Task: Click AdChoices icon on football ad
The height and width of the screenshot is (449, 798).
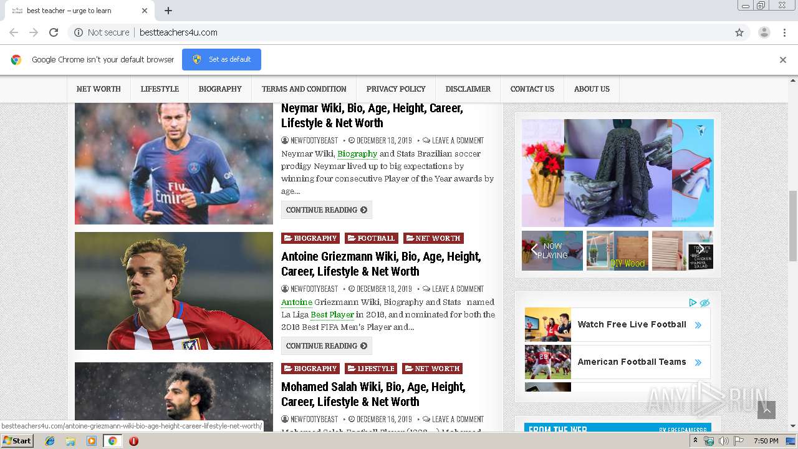Action: point(693,302)
